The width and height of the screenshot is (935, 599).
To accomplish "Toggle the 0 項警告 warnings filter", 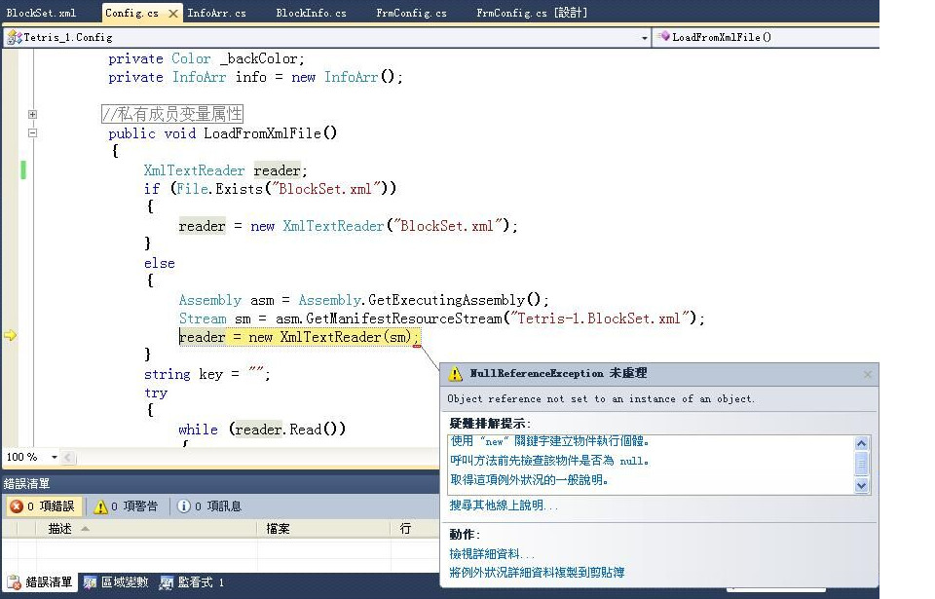I will [127, 505].
